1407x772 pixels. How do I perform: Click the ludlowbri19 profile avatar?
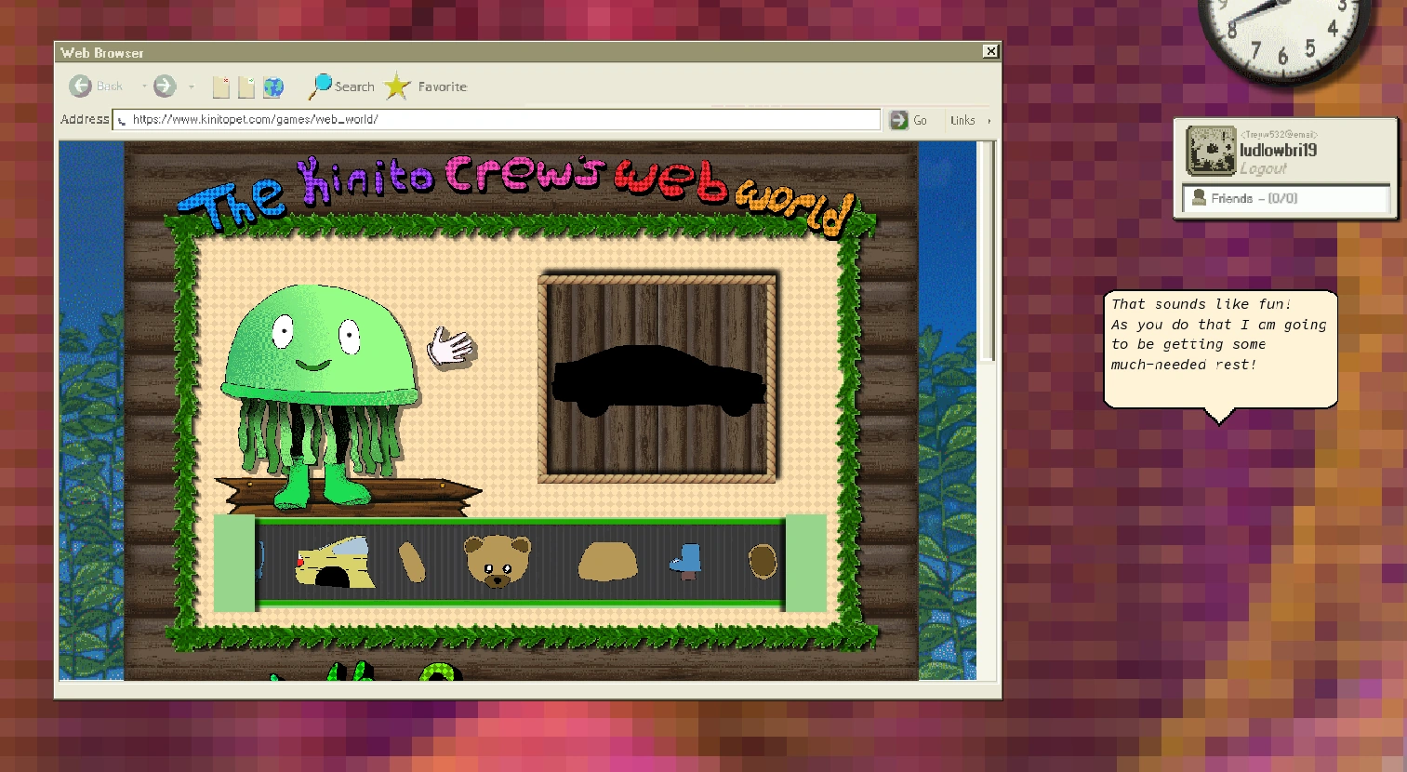coord(1211,151)
